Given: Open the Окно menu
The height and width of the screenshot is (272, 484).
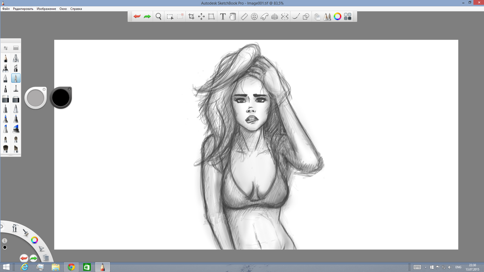Looking at the screenshot, I should (x=63, y=9).
